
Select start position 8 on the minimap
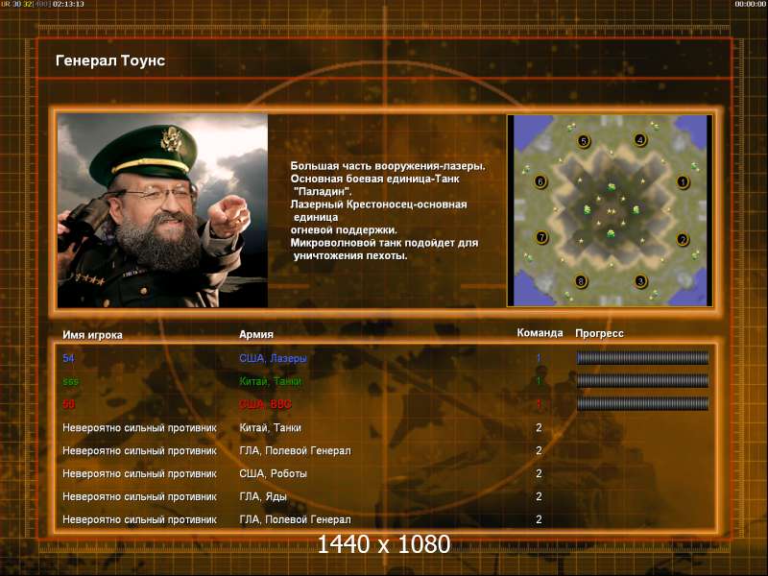581,281
